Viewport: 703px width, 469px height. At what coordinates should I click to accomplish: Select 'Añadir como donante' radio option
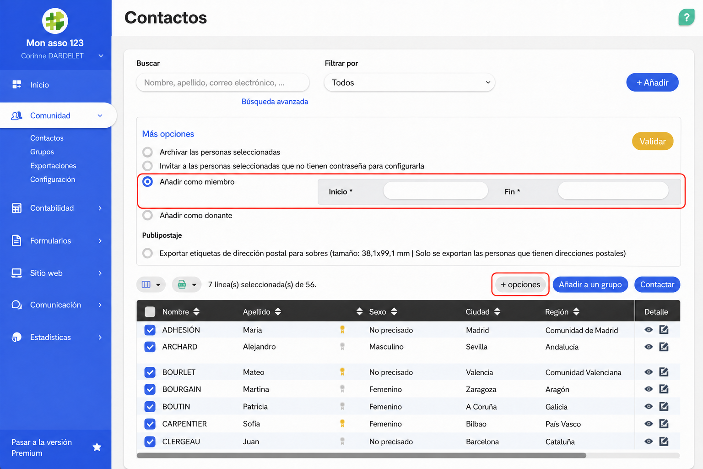click(147, 215)
